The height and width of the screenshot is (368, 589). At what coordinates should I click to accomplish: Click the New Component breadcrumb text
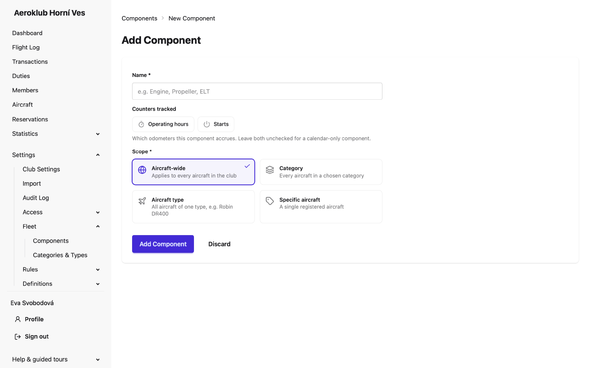point(192,19)
